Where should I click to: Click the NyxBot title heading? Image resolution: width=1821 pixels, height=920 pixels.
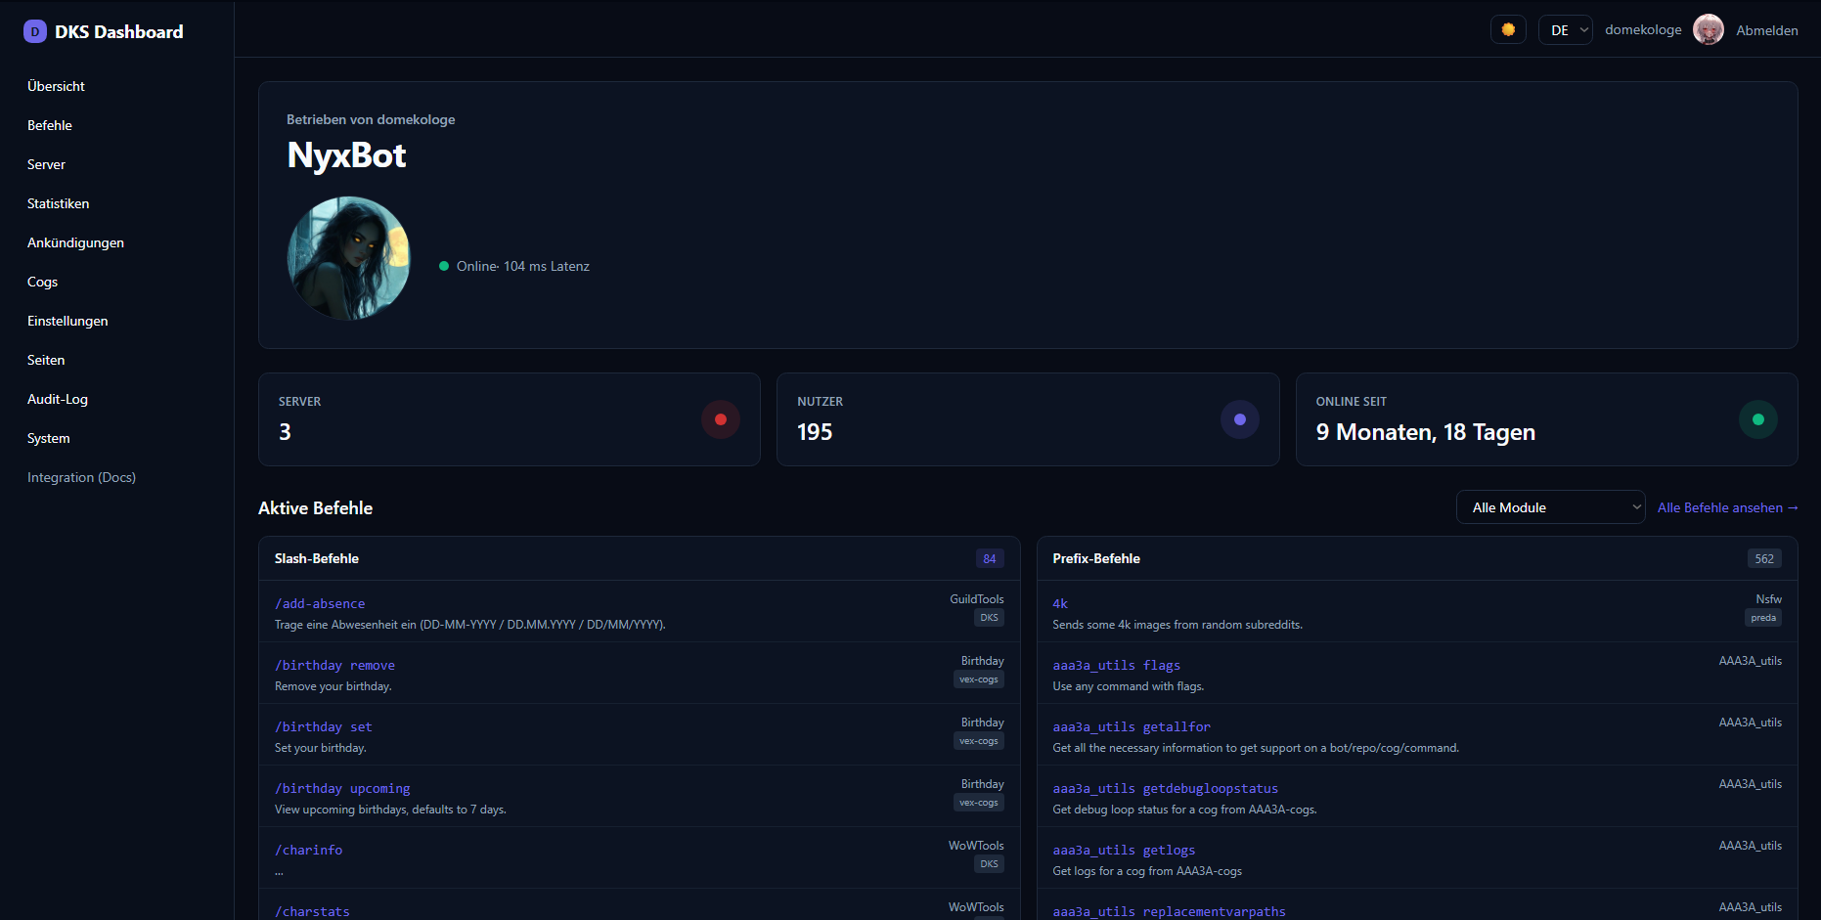tap(346, 155)
